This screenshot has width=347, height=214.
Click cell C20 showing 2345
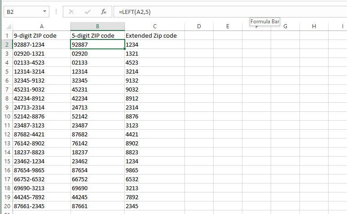(x=155, y=206)
